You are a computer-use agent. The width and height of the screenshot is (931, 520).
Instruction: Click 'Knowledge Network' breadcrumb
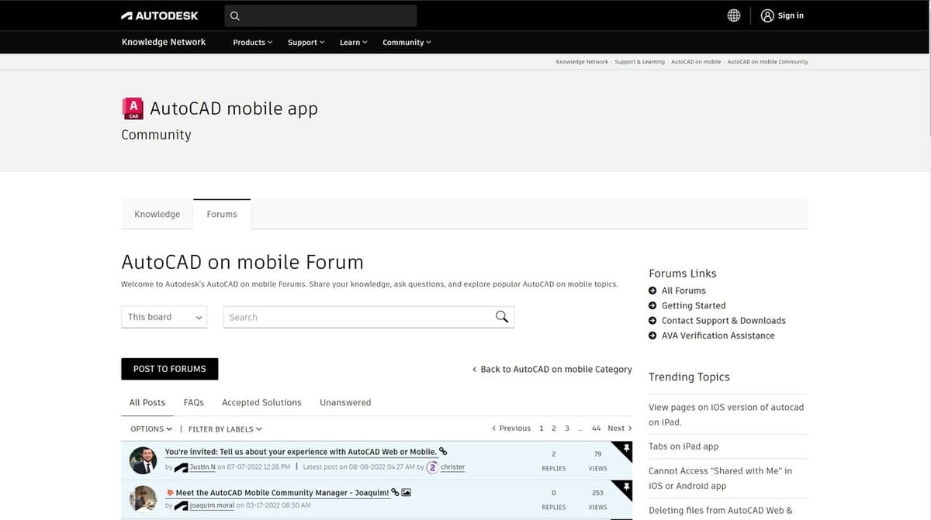[582, 62]
